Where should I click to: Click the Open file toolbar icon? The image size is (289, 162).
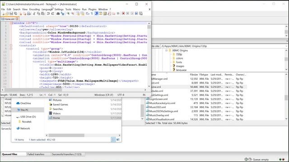coord(7,13)
